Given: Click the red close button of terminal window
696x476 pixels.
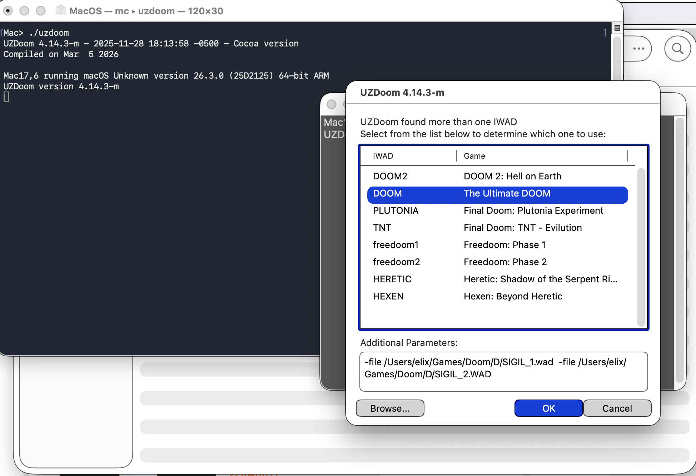Looking at the screenshot, I should click(8, 11).
